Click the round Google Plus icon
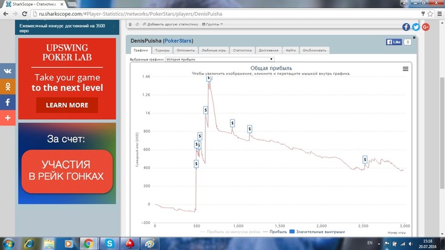 coord(425,27)
